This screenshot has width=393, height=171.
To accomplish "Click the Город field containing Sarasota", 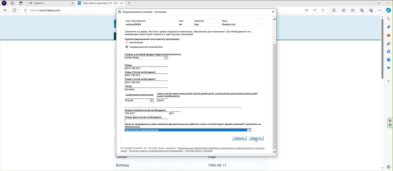I will click(x=146, y=90).
